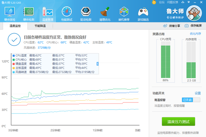Image resolution: width=206 pixels, height=137 pixels.
Task: Click 最低:31℃ in CPU核心 row
Action: point(58,60)
